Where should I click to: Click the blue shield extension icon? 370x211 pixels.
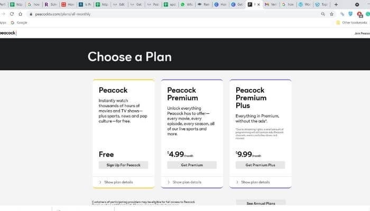tap(350, 14)
